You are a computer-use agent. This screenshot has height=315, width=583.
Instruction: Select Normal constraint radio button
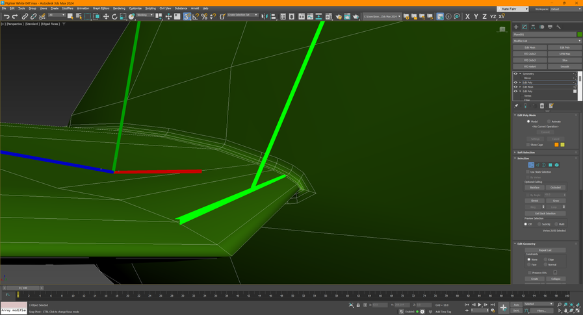546,264
